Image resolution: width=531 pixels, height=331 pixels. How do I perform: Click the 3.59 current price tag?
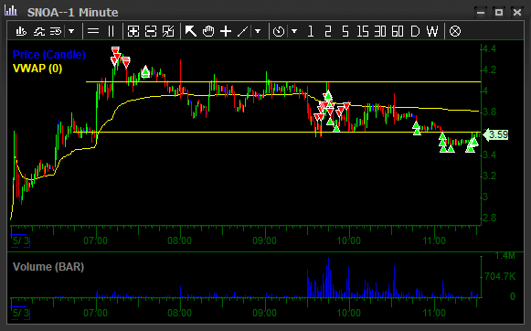(x=495, y=134)
